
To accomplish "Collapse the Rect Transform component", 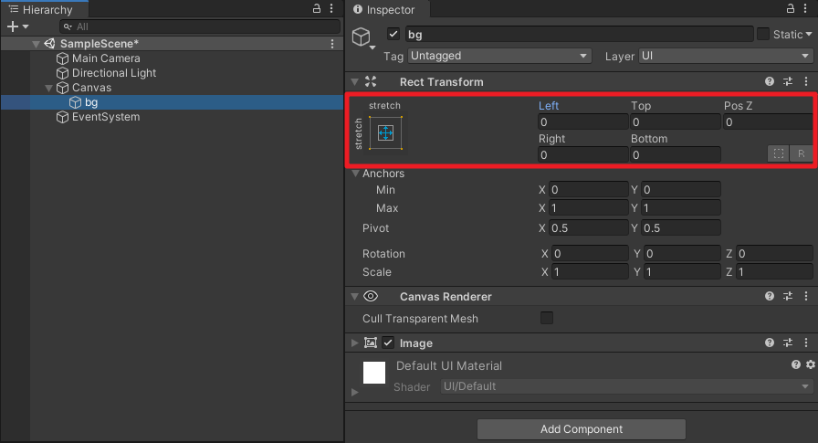I will coord(355,82).
